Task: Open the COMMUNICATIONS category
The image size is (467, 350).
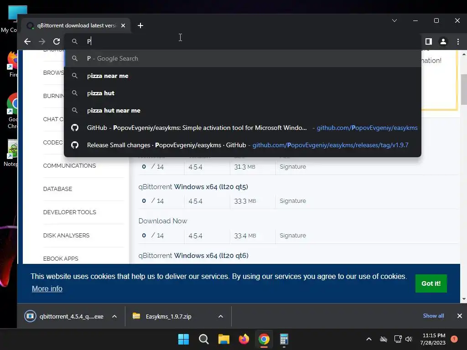Action: [x=69, y=166]
